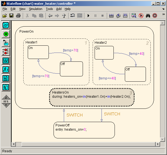Select the Embedded MATLAB function tool

pos(6,78)
